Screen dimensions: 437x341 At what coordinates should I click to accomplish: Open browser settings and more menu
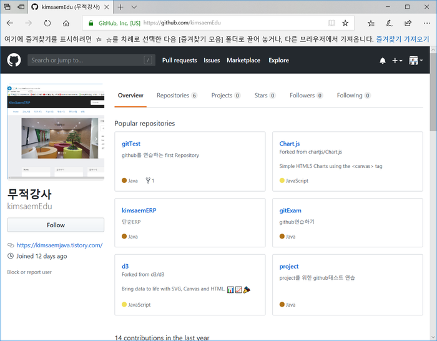tap(426, 23)
